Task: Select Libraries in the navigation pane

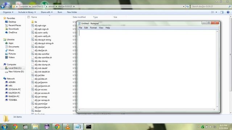Action: [11, 40]
